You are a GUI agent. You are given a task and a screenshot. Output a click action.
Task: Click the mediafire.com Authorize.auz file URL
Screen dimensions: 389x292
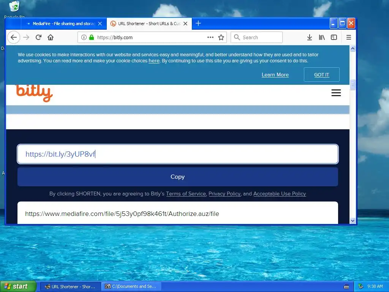[x=122, y=214]
